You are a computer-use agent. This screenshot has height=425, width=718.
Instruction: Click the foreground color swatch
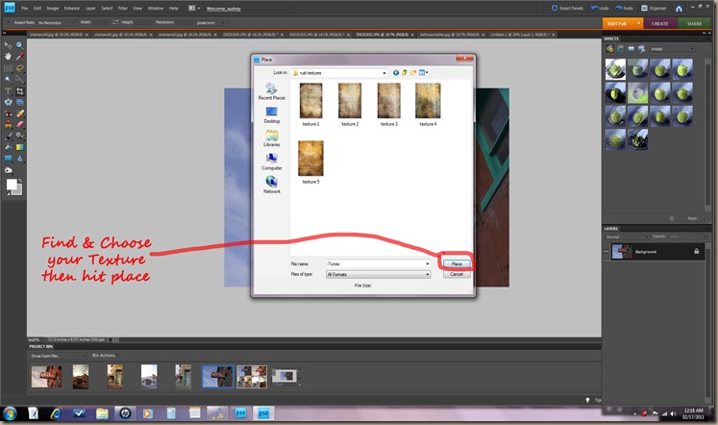click(x=12, y=183)
